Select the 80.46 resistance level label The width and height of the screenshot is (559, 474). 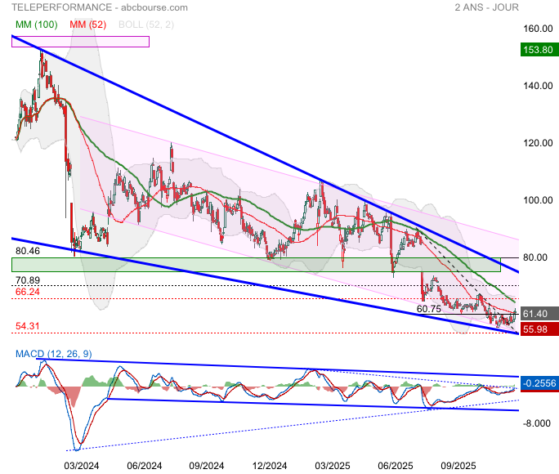pyautogui.click(x=28, y=251)
